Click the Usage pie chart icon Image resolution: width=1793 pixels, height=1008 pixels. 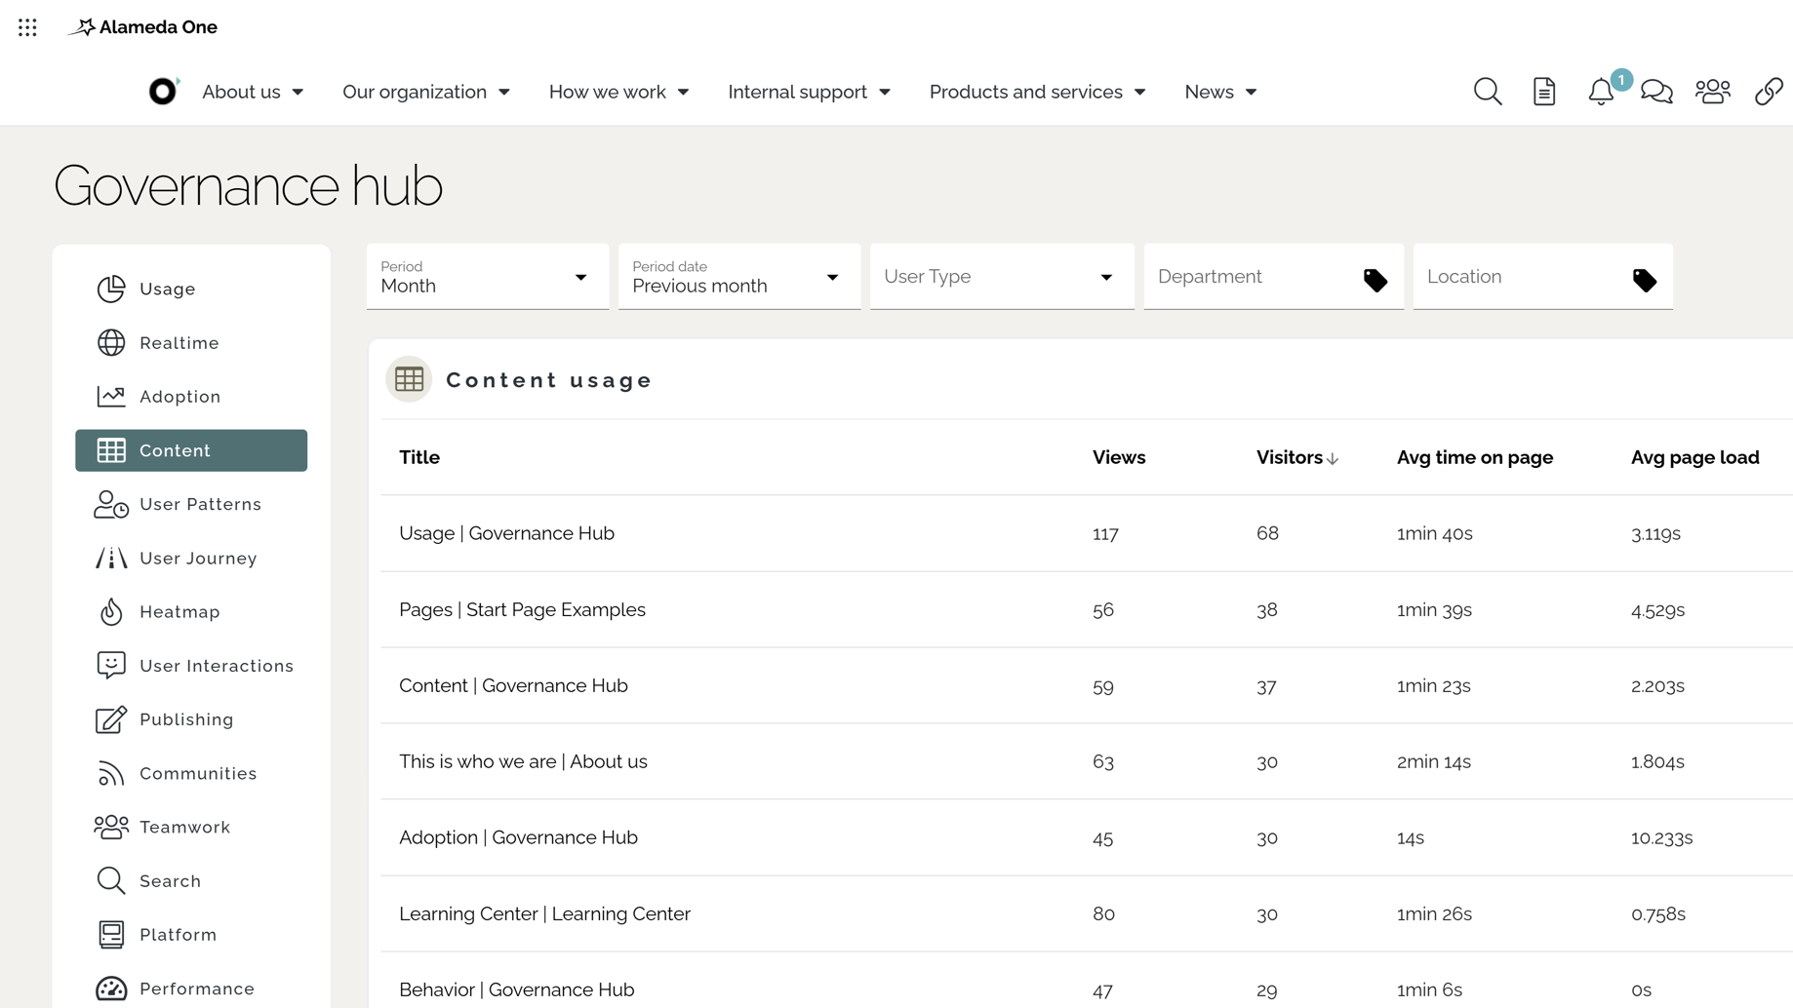point(111,289)
